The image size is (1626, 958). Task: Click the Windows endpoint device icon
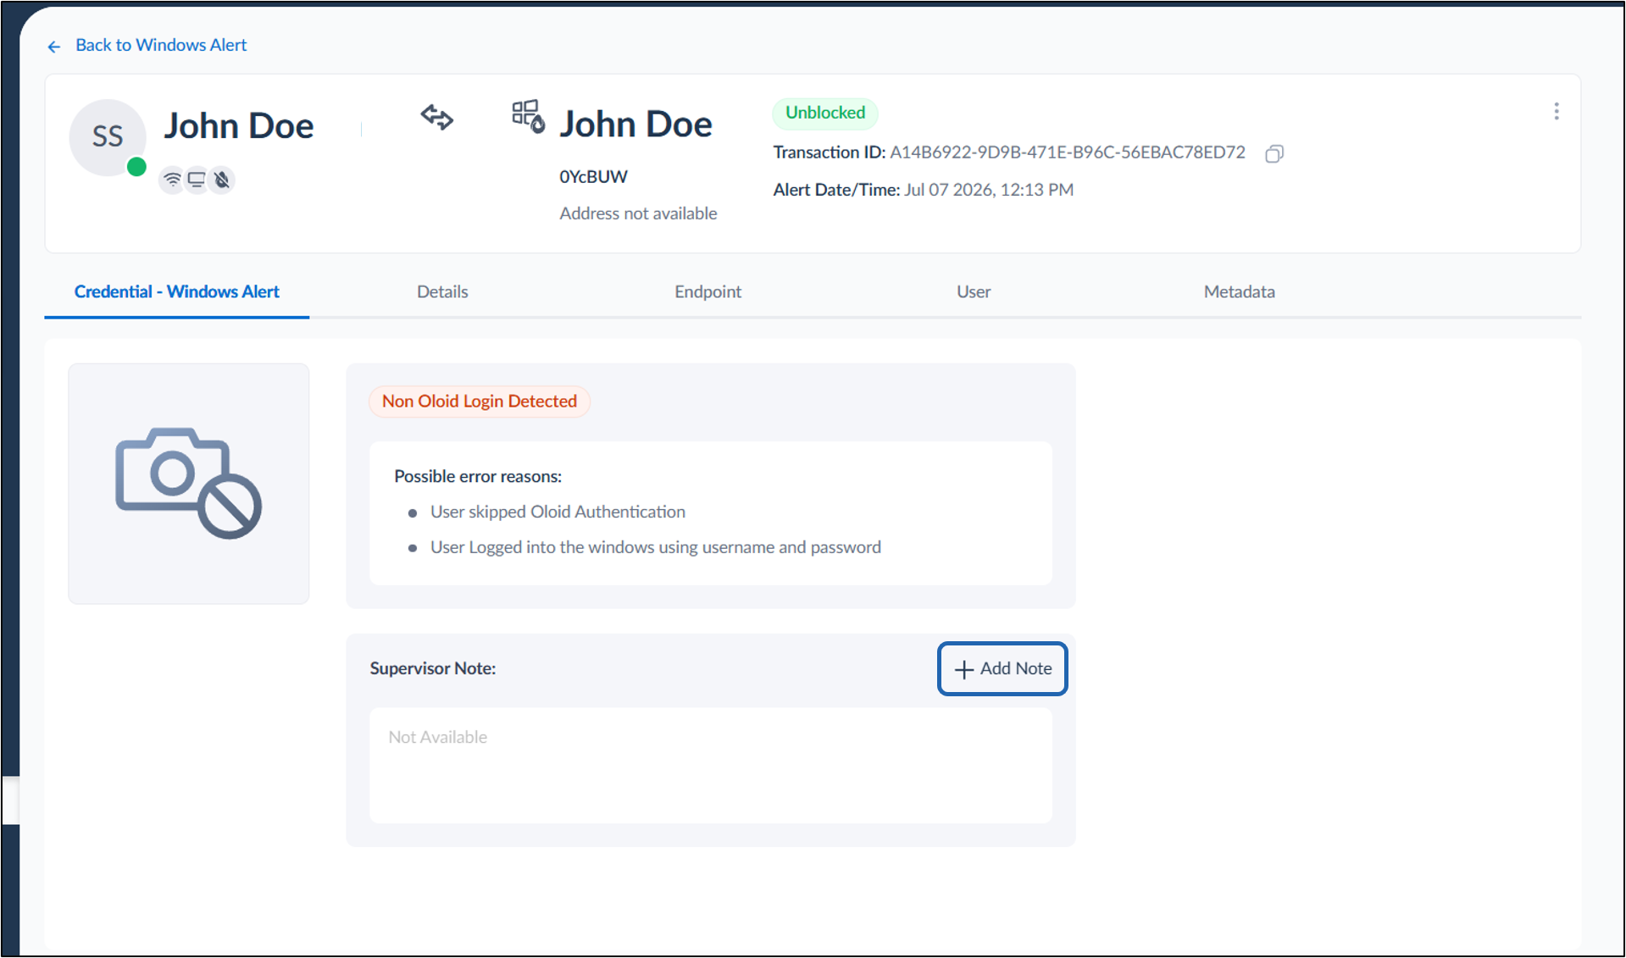(x=528, y=116)
